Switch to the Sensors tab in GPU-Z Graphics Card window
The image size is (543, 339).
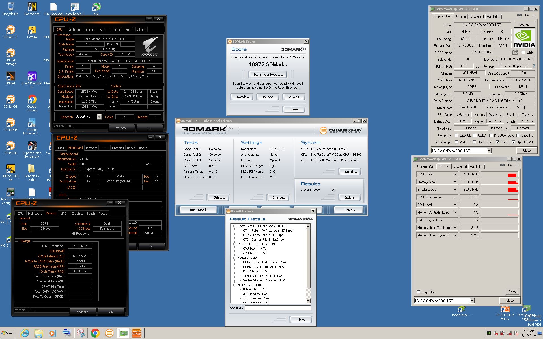click(461, 17)
